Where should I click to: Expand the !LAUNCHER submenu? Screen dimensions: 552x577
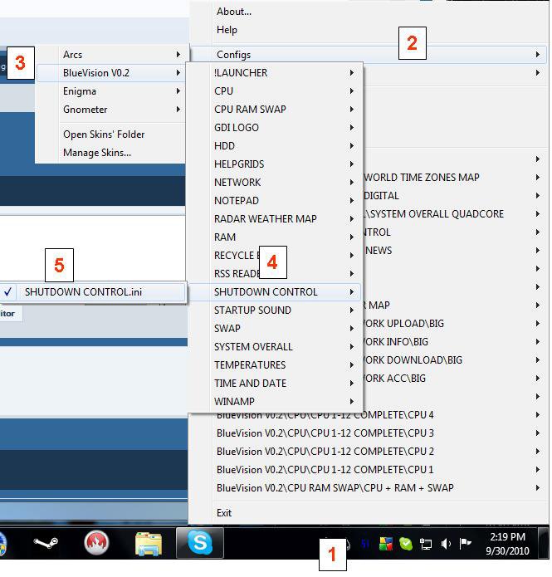tap(275, 73)
